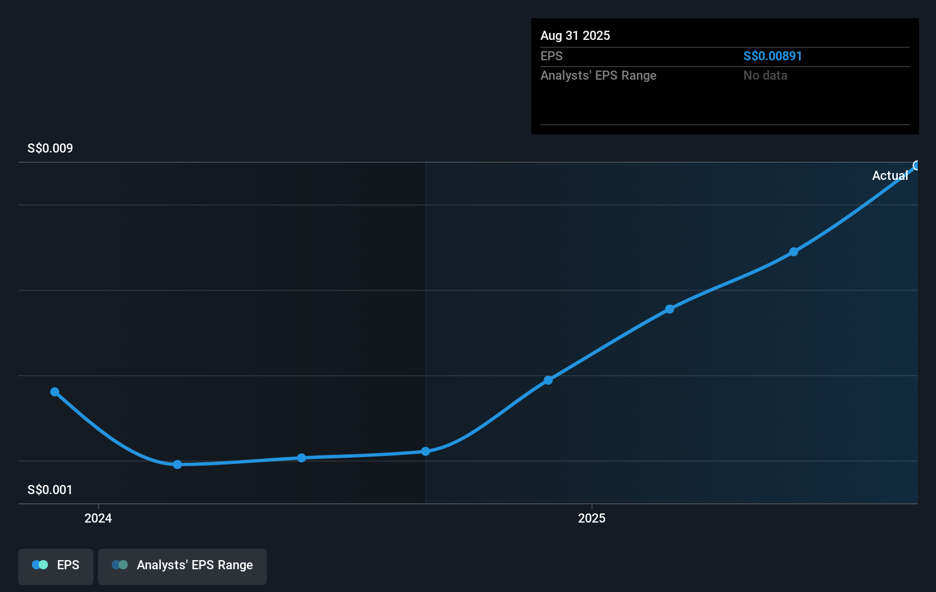Toggle the EPS series visibility
Image resolution: width=936 pixels, height=592 pixels.
[55, 565]
